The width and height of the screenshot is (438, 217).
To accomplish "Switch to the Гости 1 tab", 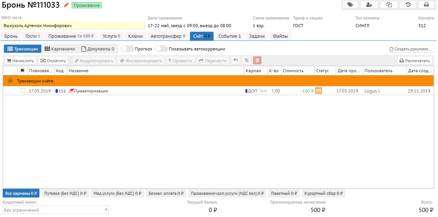I will (x=33, y=36).
